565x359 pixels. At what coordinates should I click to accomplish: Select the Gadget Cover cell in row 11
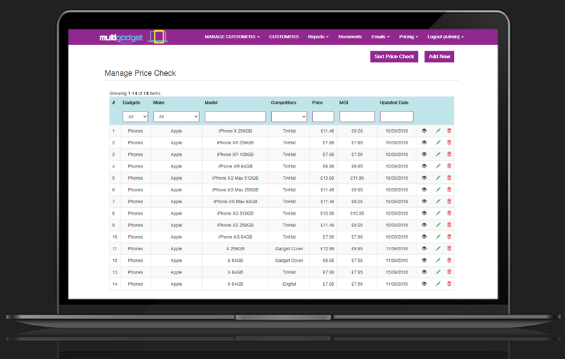(x=289, y=249)
